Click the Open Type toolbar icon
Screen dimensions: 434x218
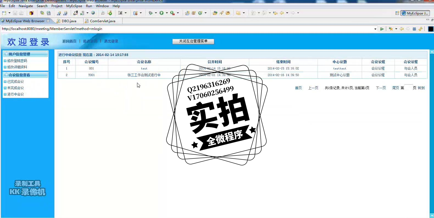[x=215, y=13]
